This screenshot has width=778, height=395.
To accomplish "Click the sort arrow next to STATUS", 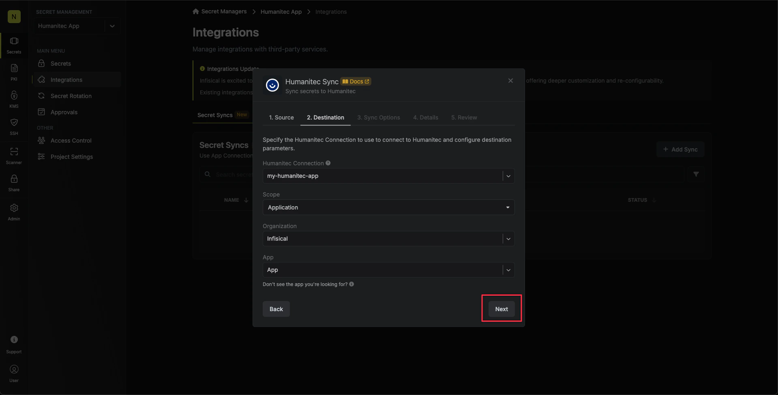I will point(654,200).
